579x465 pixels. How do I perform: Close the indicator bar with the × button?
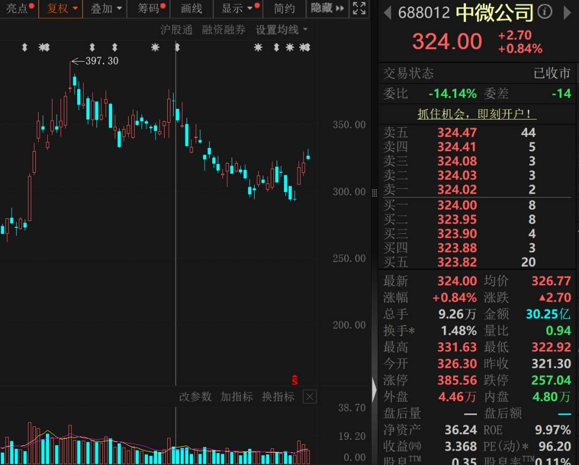point(309,397)
